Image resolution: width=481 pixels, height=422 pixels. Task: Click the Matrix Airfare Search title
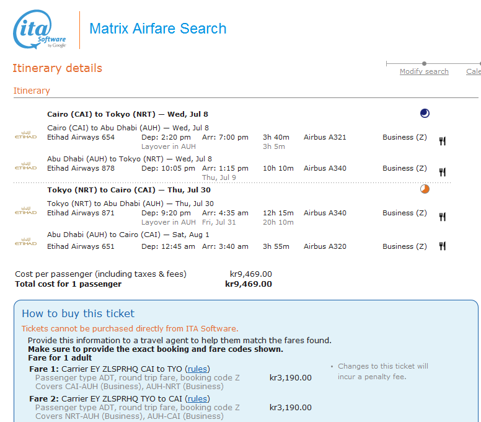[157, 29]
